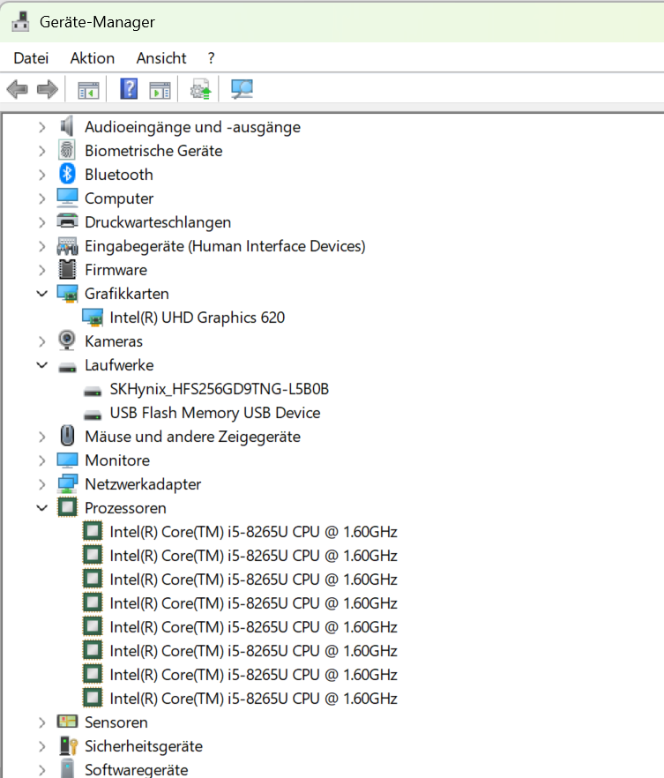The width and height of the screenshot is (664, 778).
Task: Click the update driver toolbar icon
Action: coord(201,89)
